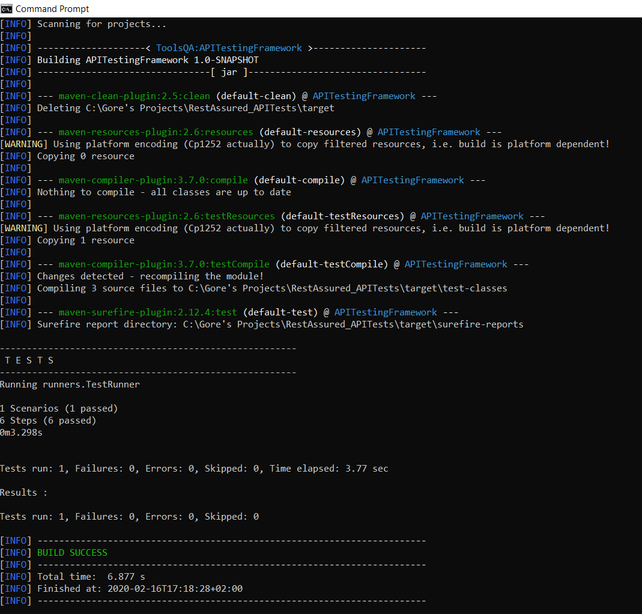The height and width of the screenshot is (614, 642).
Task: Click the ToolsQA:APITestingFramework header text
Action: (229, 48)
